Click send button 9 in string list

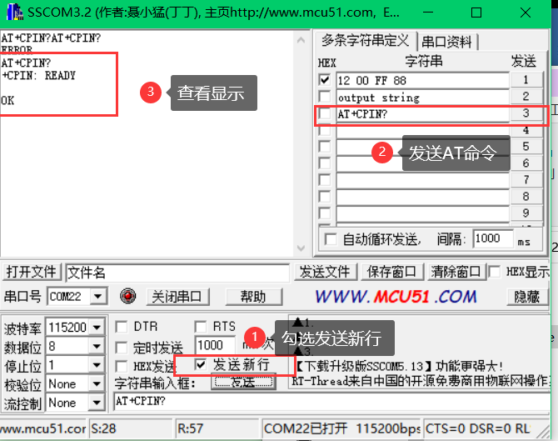(x=526, y=213)
